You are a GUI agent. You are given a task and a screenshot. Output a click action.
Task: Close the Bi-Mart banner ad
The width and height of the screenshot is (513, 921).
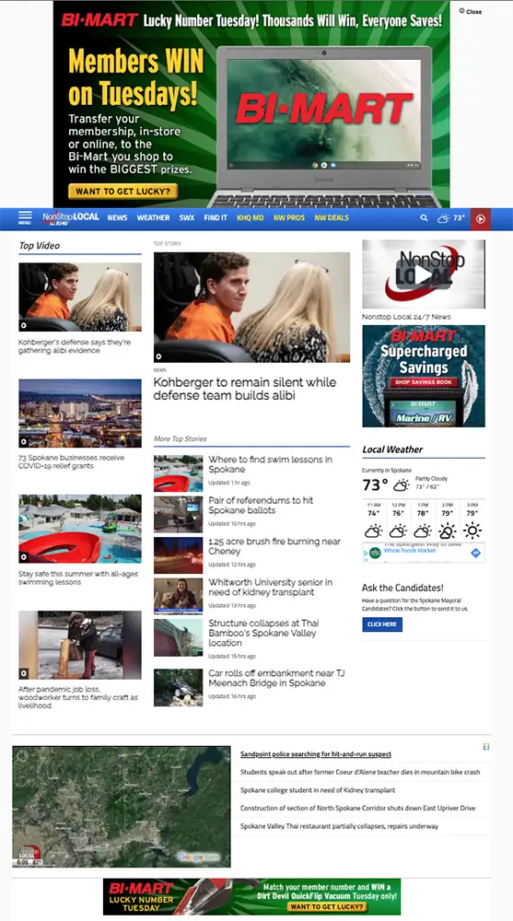pos(471,11)
